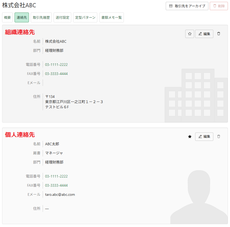Switch to the 取引先履歴 tab
The image size is (230, 227).
pyautogui.click(x=41, y=17)
